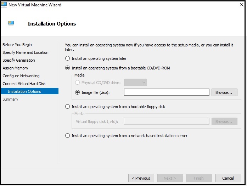Cancel the virtual machine wizard
Viewport: 247px width, 186px height.
[228, 178]
